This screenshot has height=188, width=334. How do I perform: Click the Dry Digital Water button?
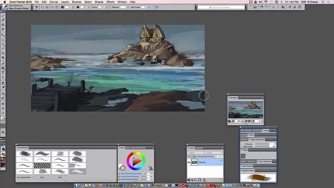coord(25,178)
